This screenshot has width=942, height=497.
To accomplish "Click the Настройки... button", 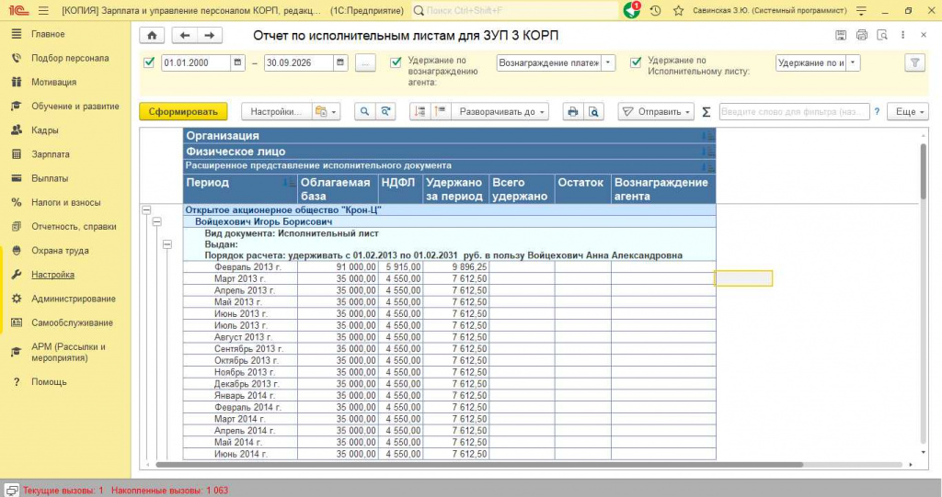I will coord(276,112).
